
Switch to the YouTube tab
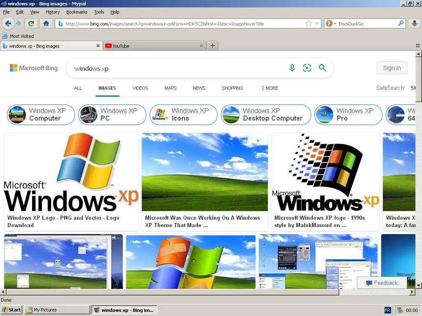[x=154, y=46]
